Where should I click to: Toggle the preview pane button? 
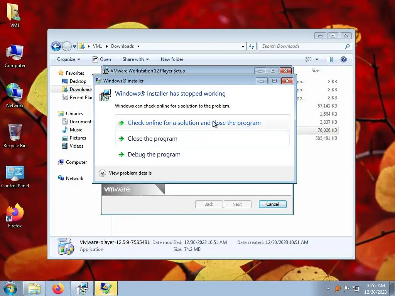pos(330,59)
